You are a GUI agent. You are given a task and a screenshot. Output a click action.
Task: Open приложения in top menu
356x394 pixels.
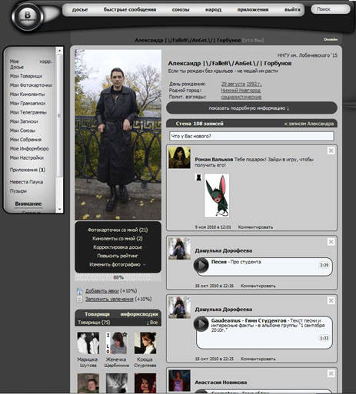(253, 10)
